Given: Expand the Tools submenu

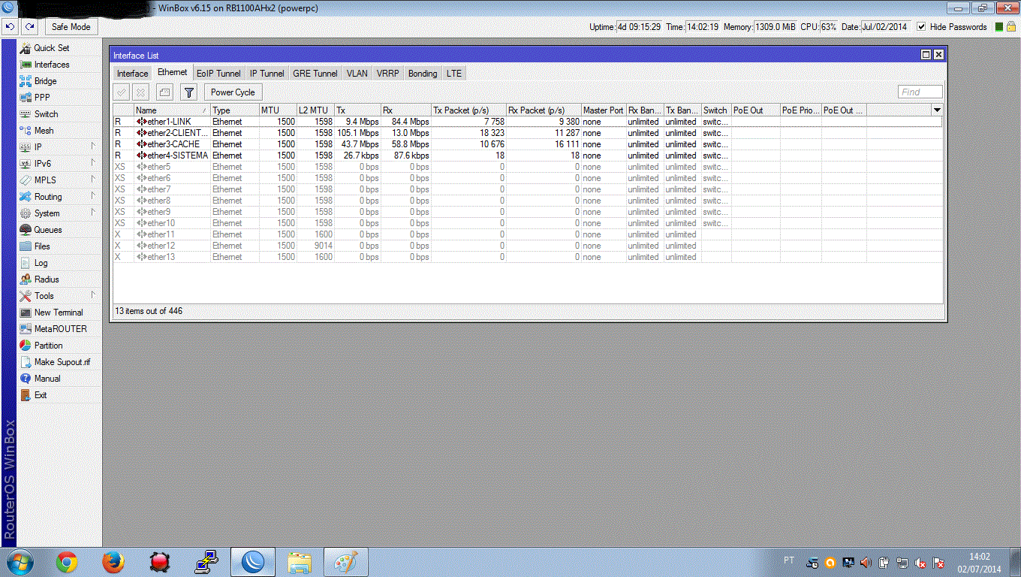Looking at the screenshot, I should [x=59, y=296].
